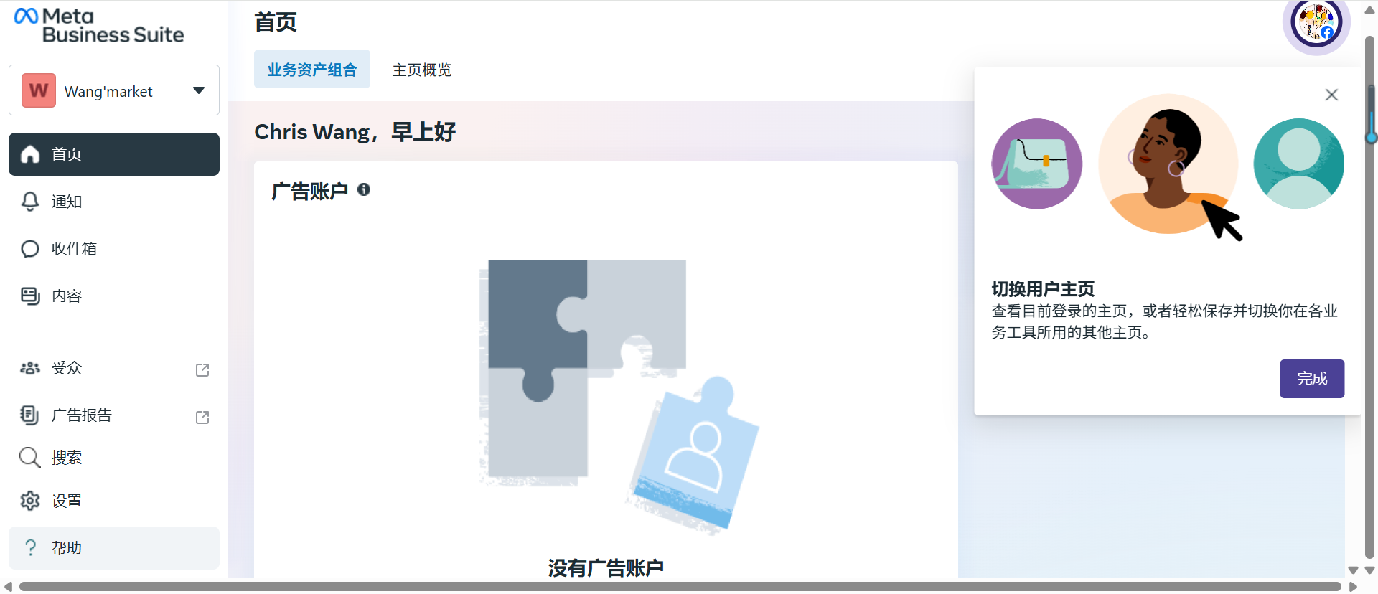Close the 切换用户主页 popup
Viewport: 1378px width, 594px height.
point(1331,95)
